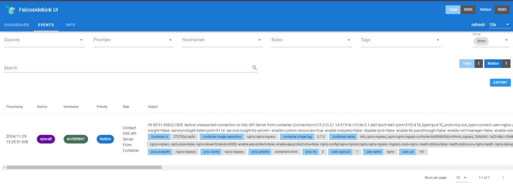The height and width of the screenshot is (185, 513).
Task: Click the Notice 1 filter badge
Action: coord(497,63)
